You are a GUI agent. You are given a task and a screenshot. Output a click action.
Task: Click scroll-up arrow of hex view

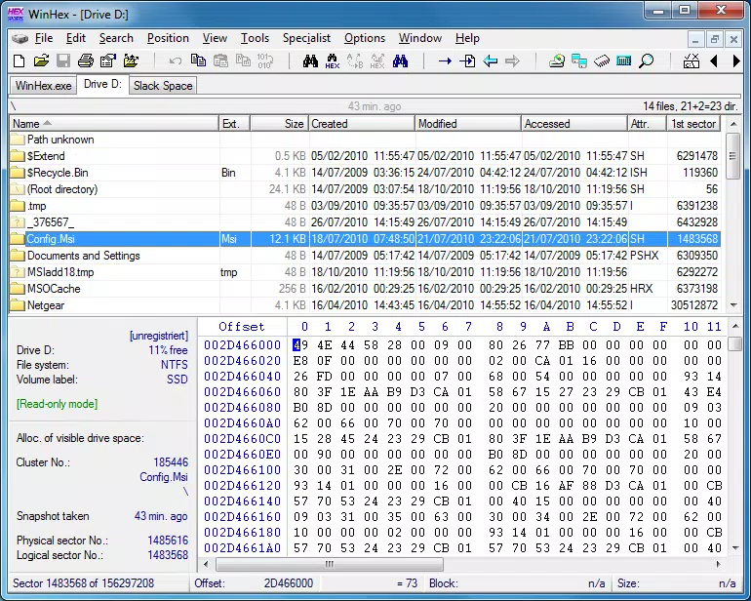735,327
